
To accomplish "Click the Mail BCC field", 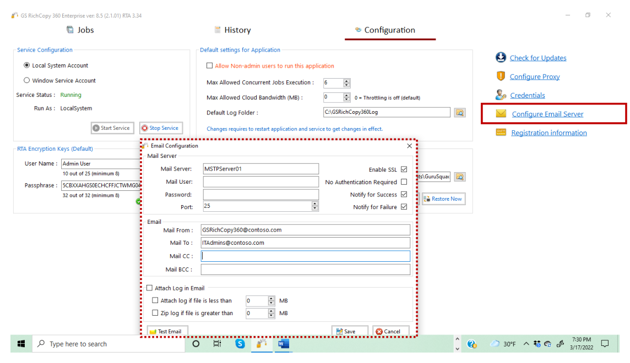I will 305,269.
